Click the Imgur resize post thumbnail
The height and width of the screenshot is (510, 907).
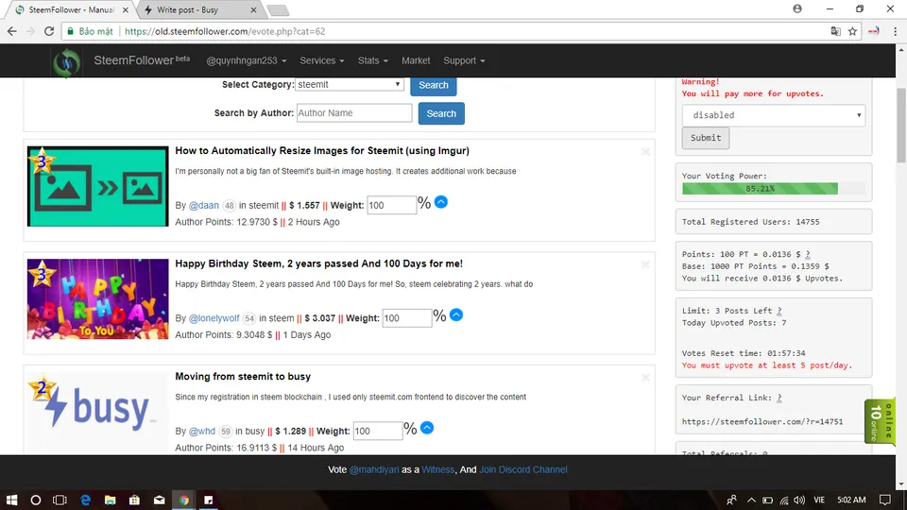coord(97,186)
